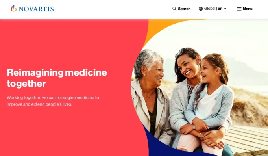Click the Novartis flame logo icon
Screen dimensions: 268x156
[x=14, y=8]
